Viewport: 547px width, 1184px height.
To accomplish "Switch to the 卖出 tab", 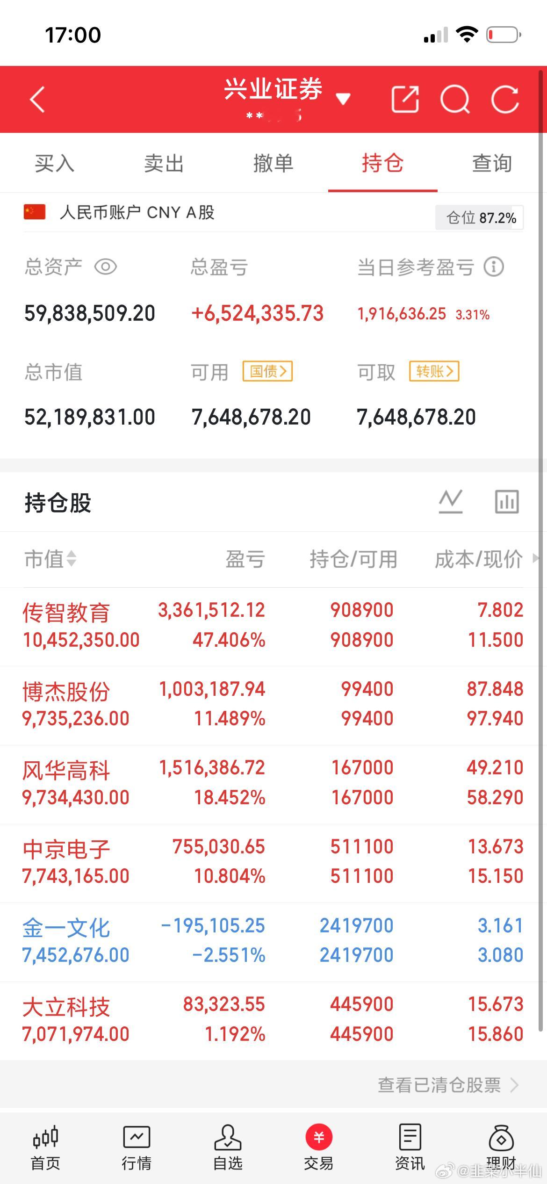I will click(164, 164).
